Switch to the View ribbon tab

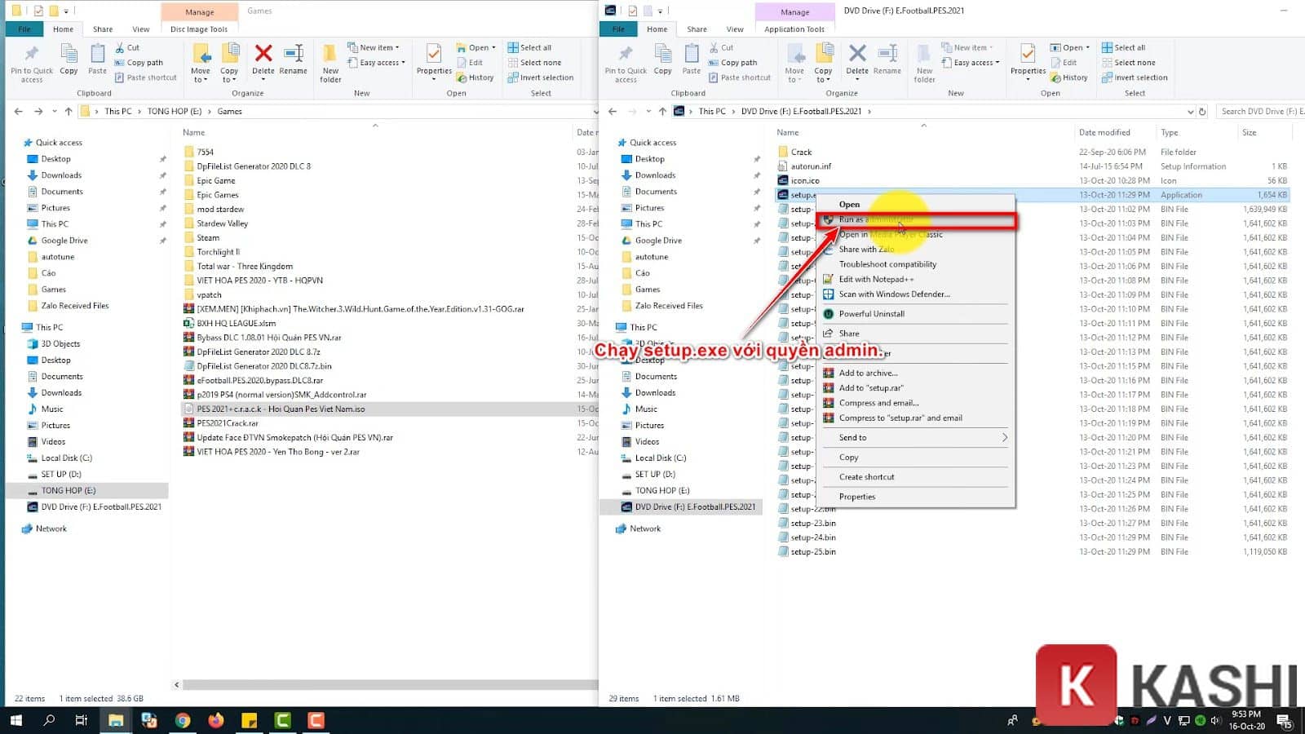[735, 29]
